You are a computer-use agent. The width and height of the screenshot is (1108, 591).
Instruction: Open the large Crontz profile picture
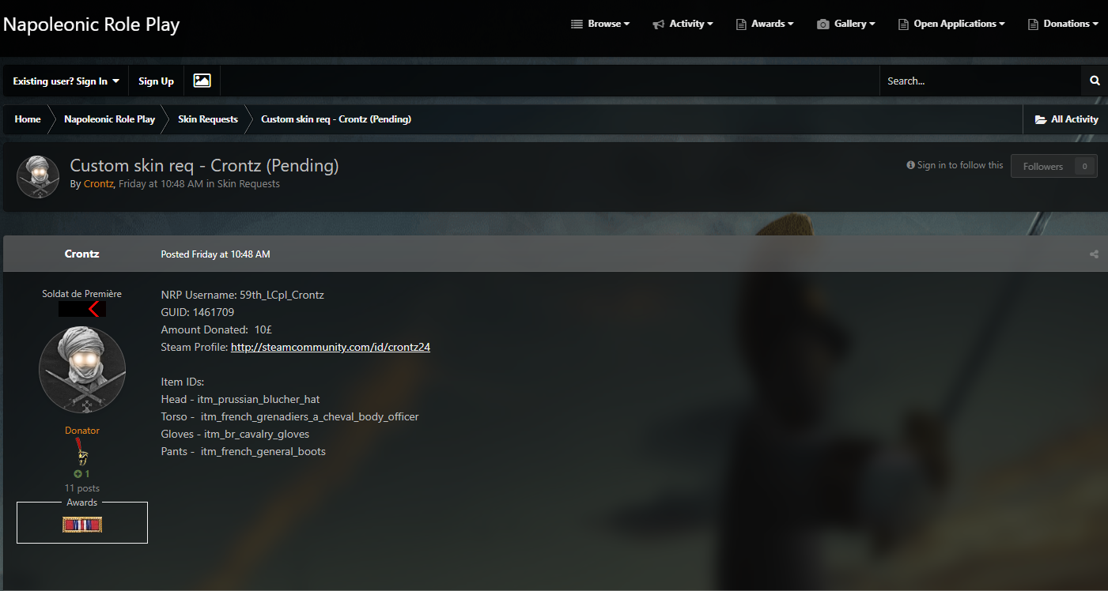tap(82, 370)
